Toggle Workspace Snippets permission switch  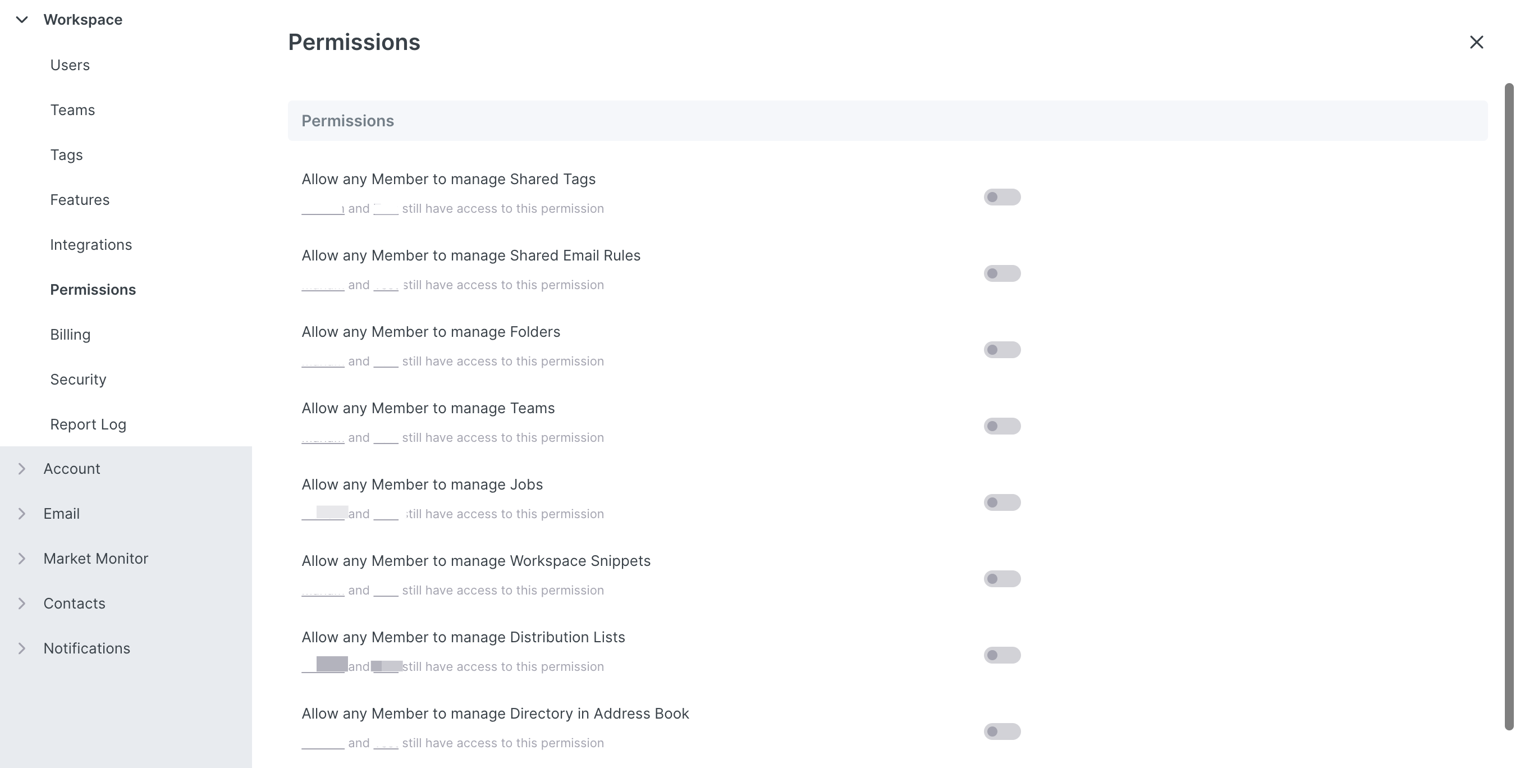1001,578
